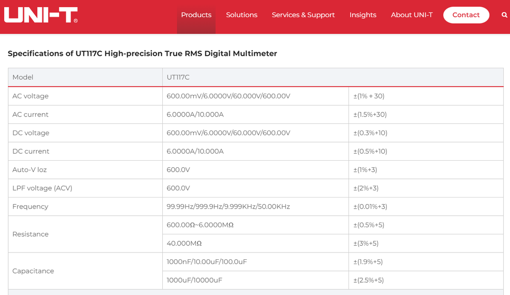Click the 40.000MΩ range cell

point(255,243)
